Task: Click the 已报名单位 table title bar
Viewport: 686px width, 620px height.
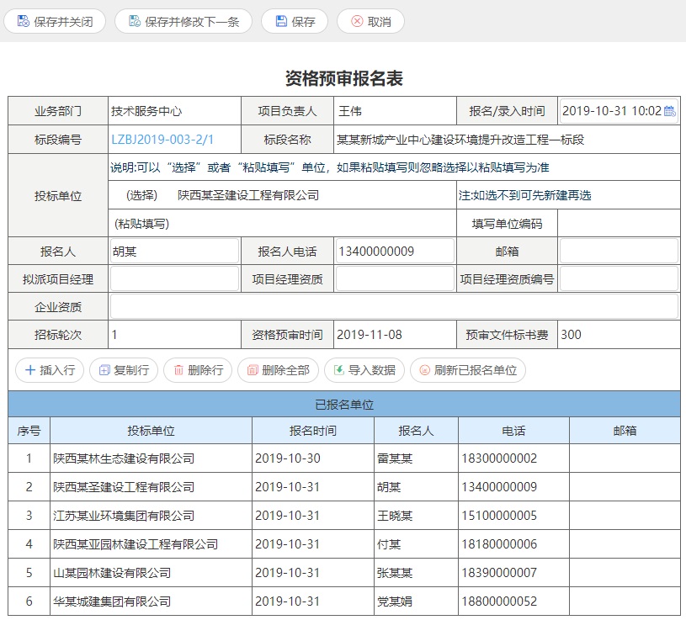Action: [344, 405]
